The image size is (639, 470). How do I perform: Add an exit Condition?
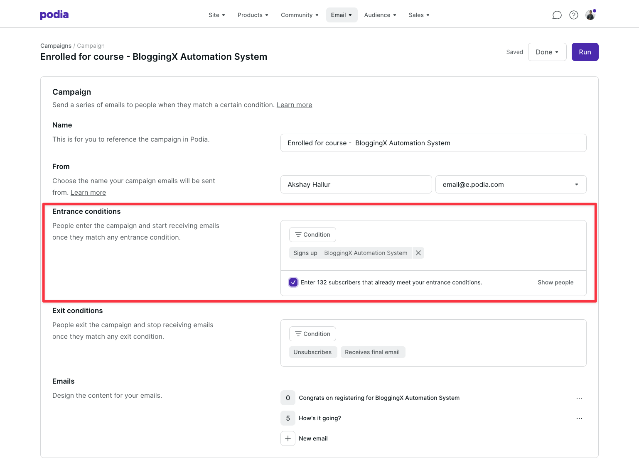[312, 334]
